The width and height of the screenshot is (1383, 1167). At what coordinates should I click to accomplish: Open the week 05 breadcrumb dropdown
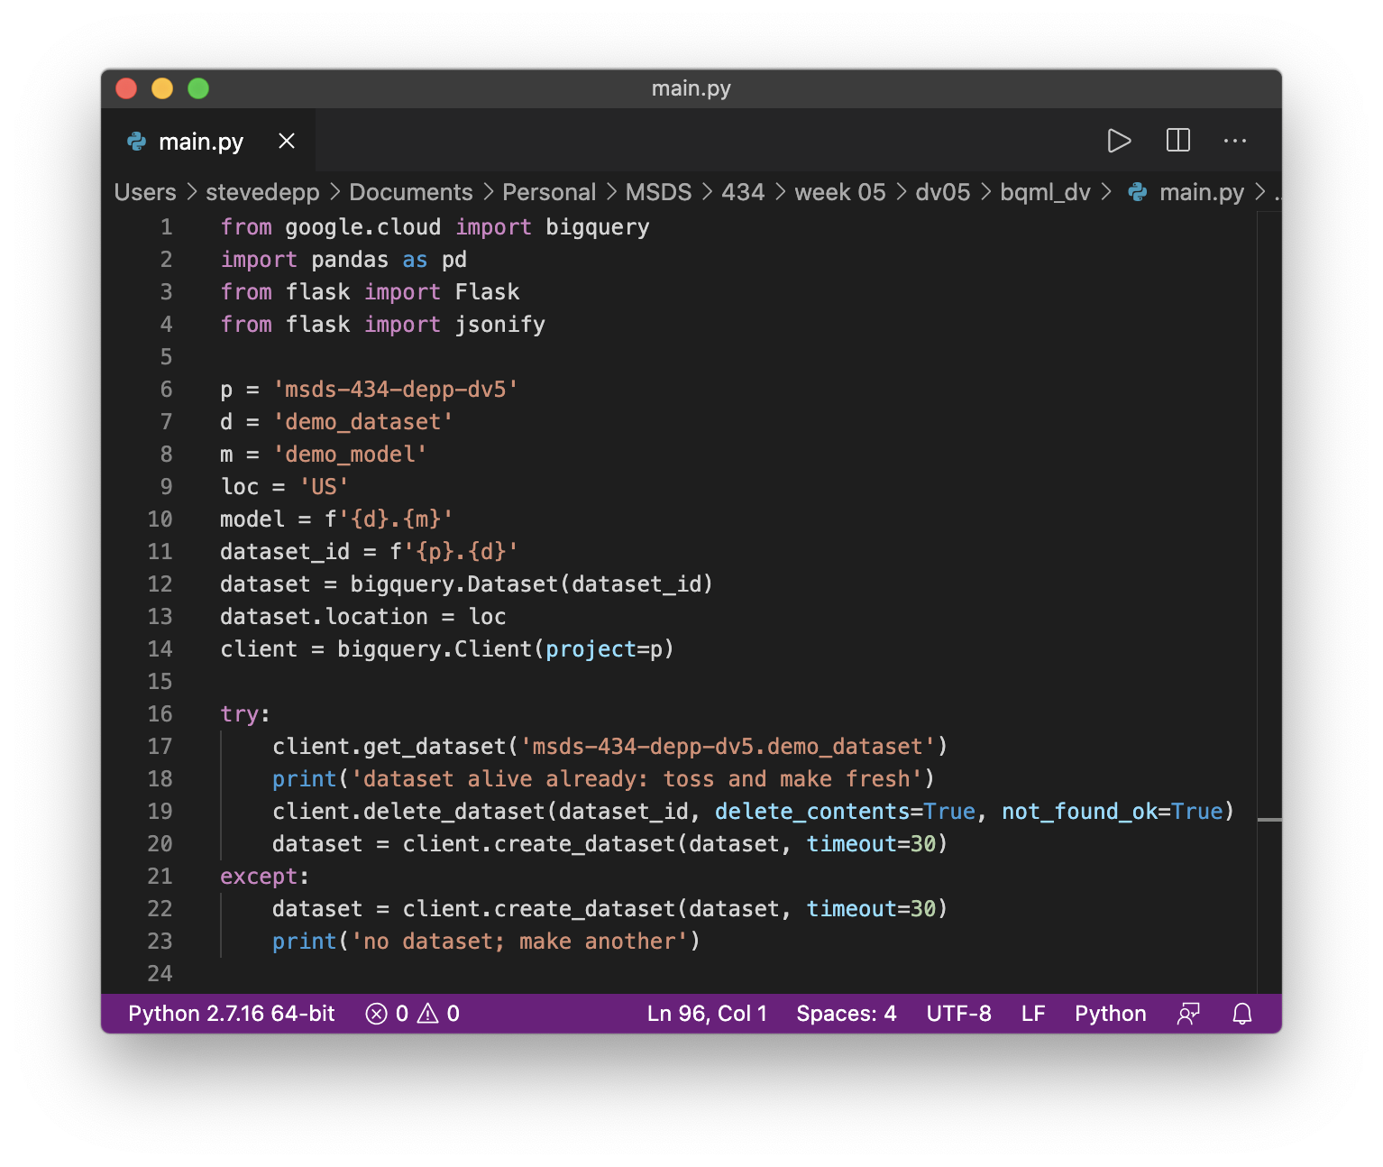tap(839, 192)
